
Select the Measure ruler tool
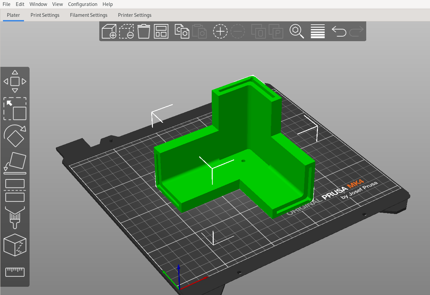(15, 272)
